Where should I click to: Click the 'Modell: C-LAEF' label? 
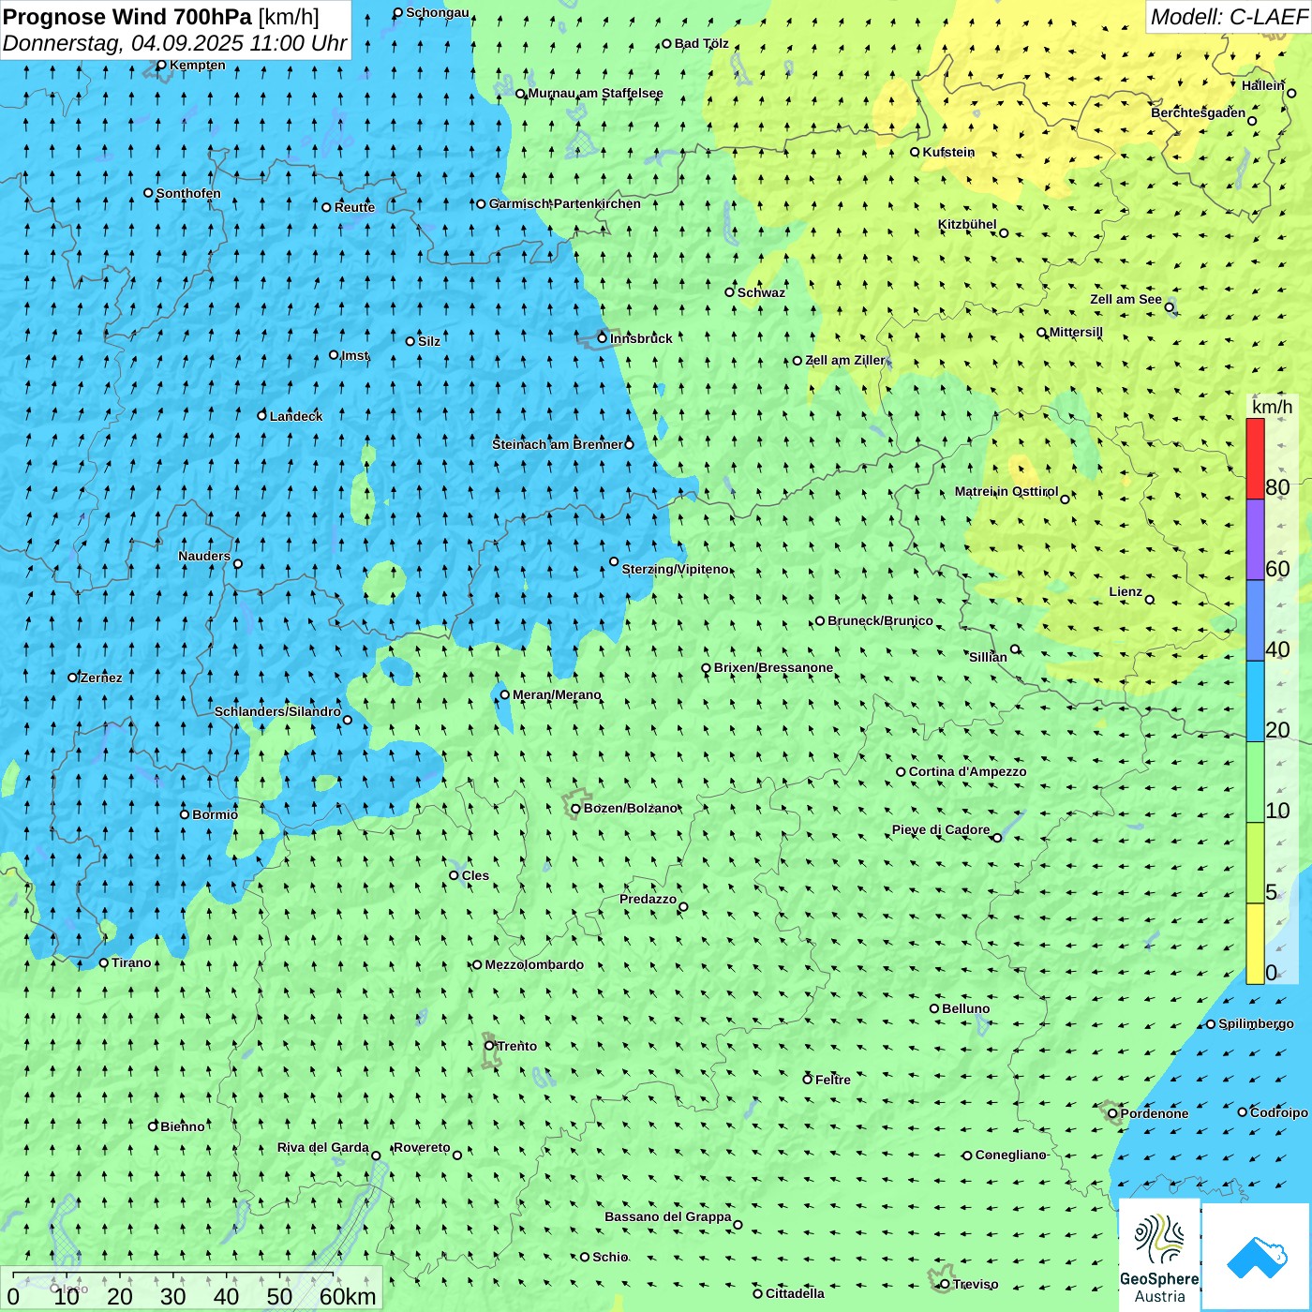tap(1229, 17)
